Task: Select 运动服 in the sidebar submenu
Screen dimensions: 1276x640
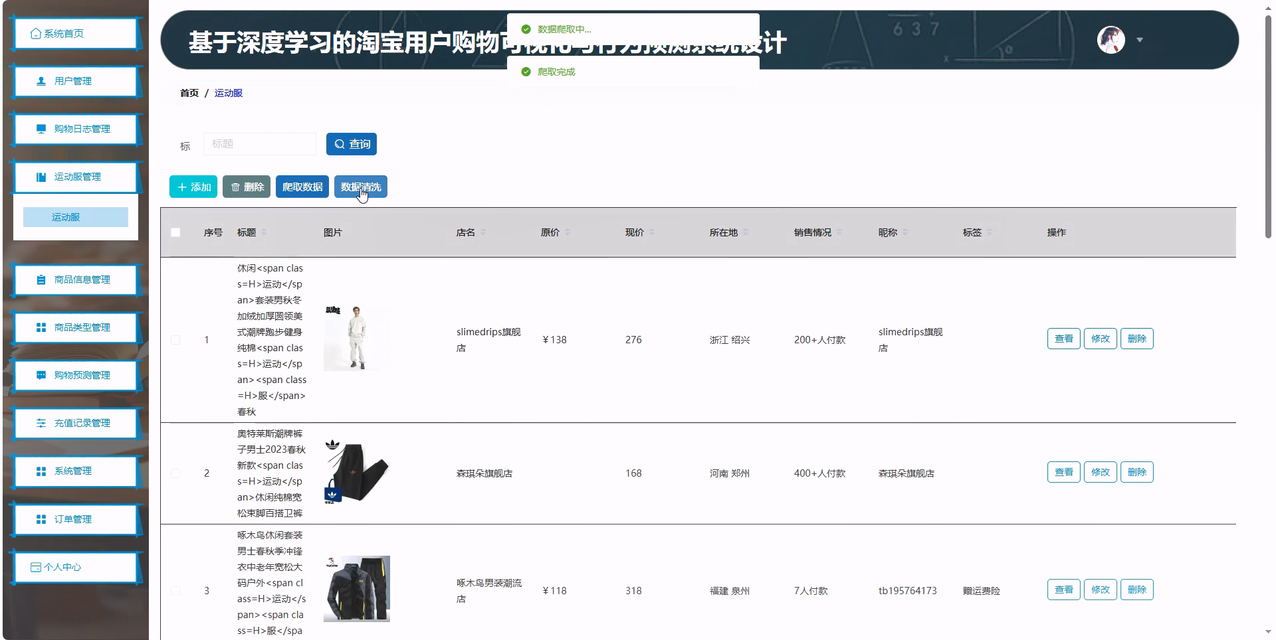Action: pyautogui.click(x=67, y=216)
